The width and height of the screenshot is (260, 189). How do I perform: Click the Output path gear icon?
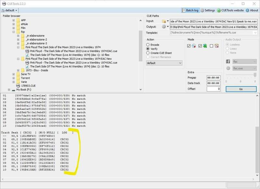tap(163, 27)
